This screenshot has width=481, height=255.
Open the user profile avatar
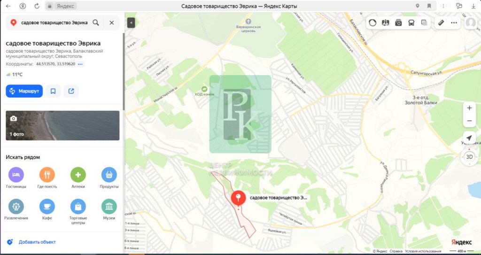point(471,23)
